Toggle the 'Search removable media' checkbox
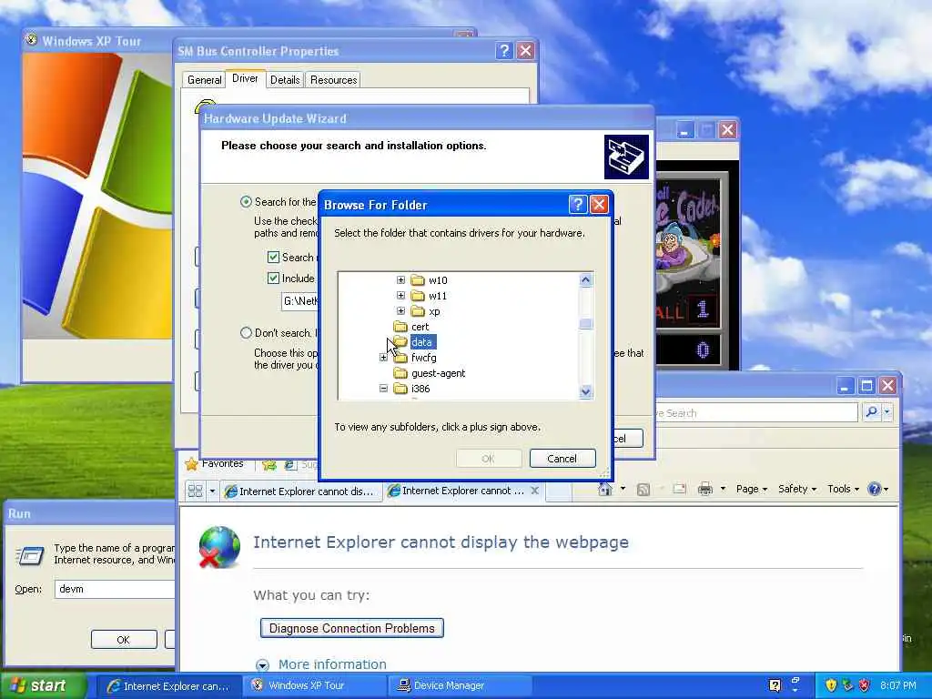The height and width of the screenshot is (699, 932). click(273, 258)
